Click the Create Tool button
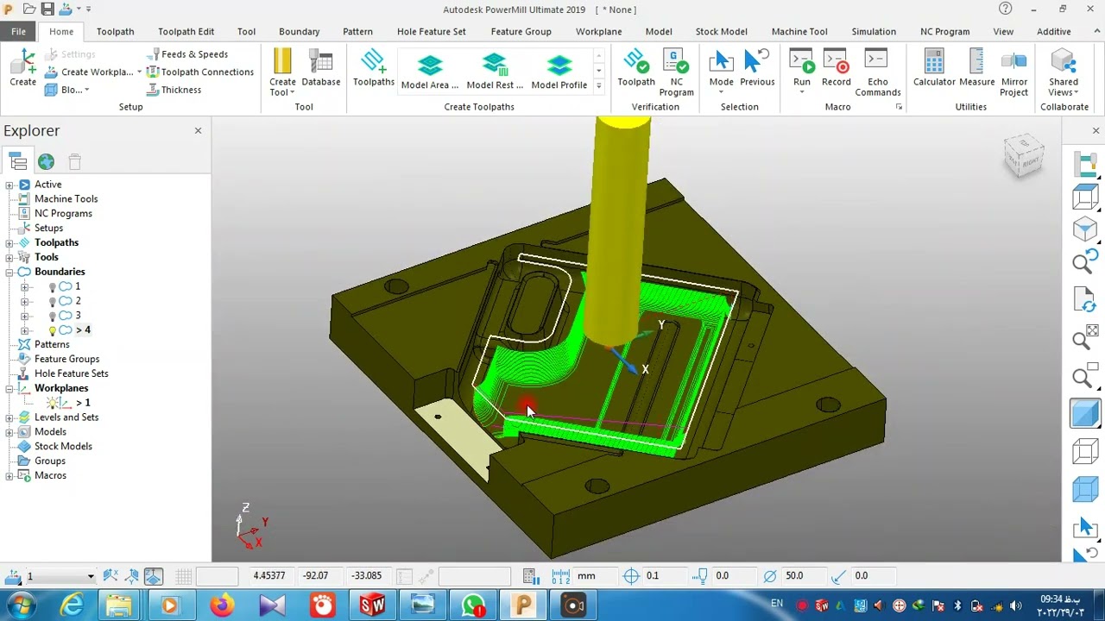The width and height of the screenshot is (1105, 621). 282,72
